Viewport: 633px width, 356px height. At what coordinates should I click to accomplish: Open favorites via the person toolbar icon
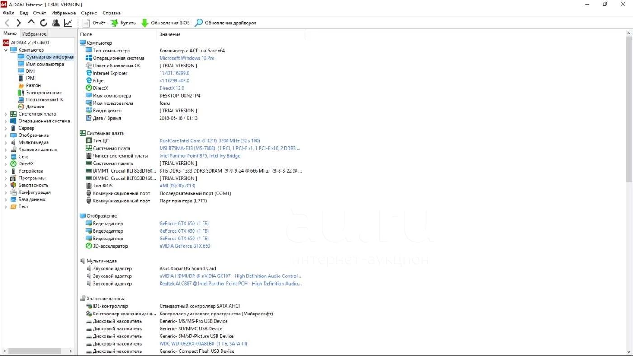click(x=56, y=23)
